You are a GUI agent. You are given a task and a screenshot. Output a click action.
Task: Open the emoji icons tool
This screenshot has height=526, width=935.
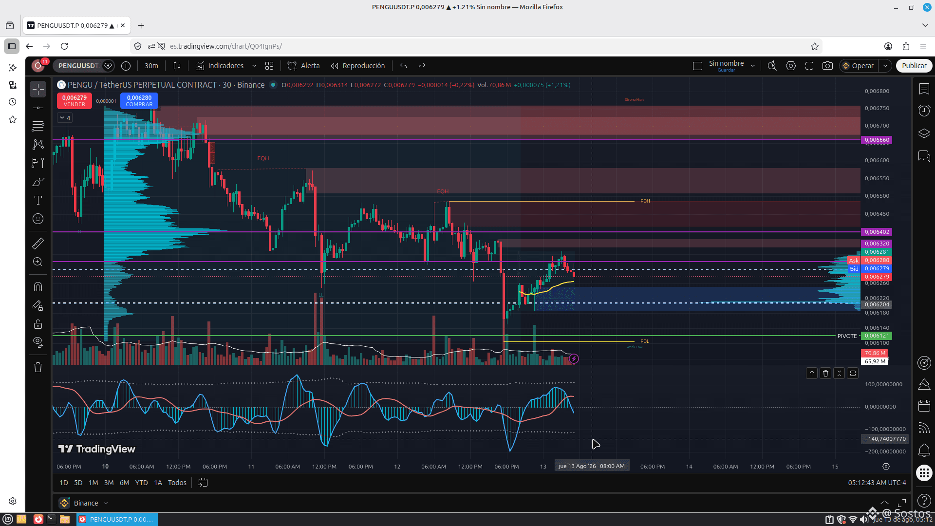pyautogui.click(x=38, y=219)
